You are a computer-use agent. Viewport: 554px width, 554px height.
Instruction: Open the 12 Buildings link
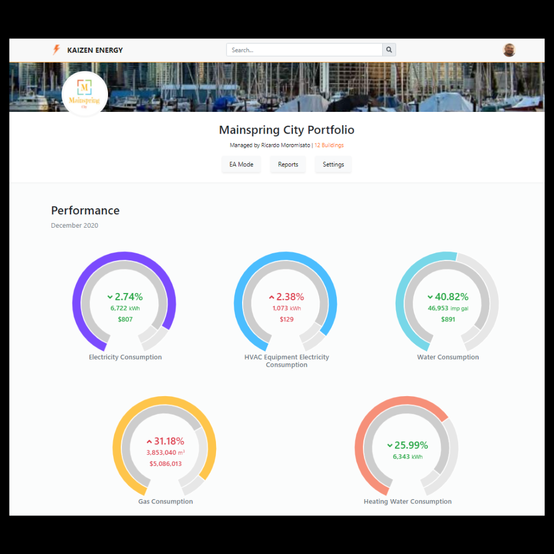coord(329,145)
